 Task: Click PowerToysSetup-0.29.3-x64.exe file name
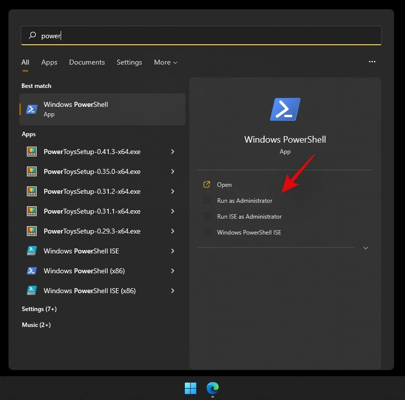[x=92, y=231]
